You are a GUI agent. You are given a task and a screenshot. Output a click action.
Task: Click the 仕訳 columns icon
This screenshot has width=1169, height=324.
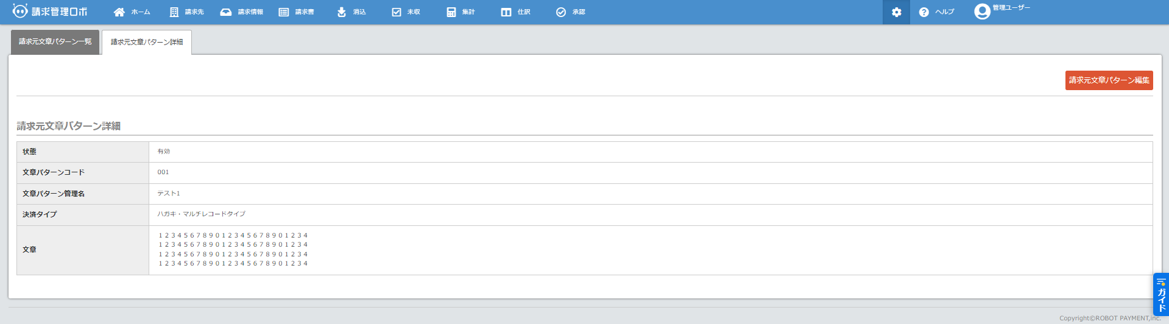[x=506, y=12]
